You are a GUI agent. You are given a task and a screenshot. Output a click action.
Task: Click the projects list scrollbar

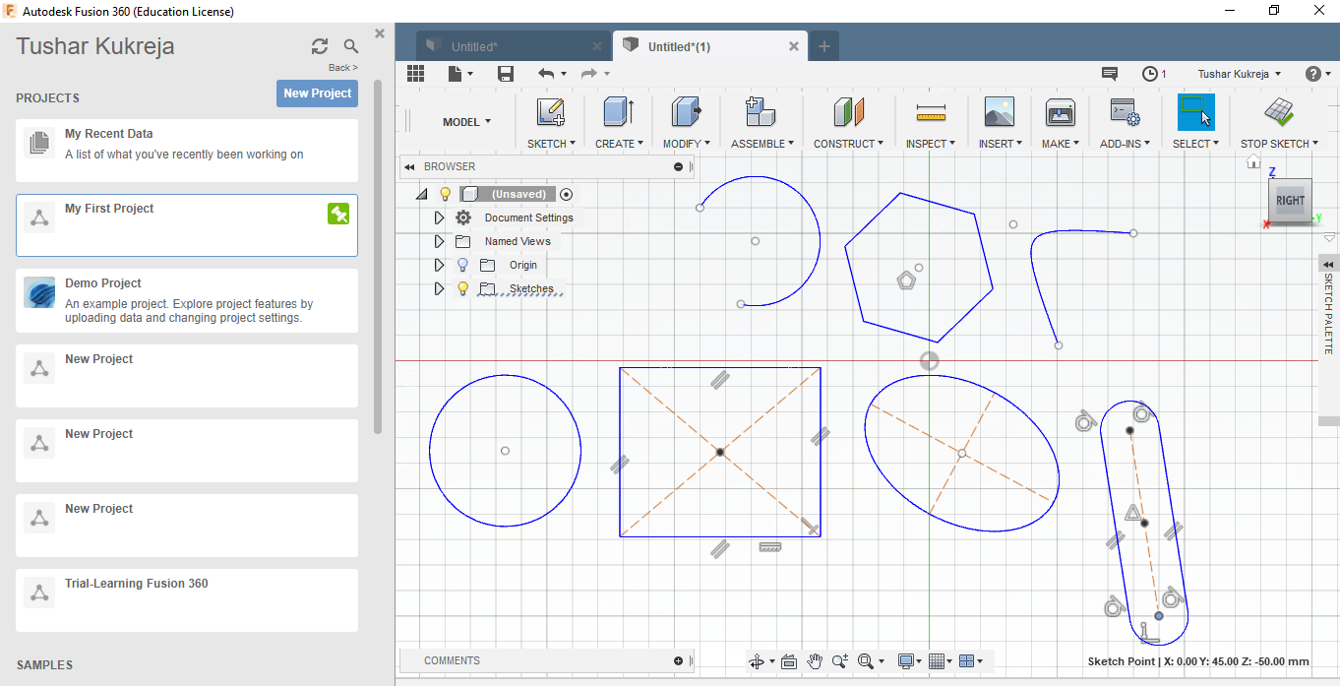coord(378,256)
